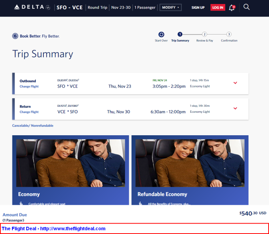
Task: Expand the Outbound flight details chevron
Action: pos(235,83)
